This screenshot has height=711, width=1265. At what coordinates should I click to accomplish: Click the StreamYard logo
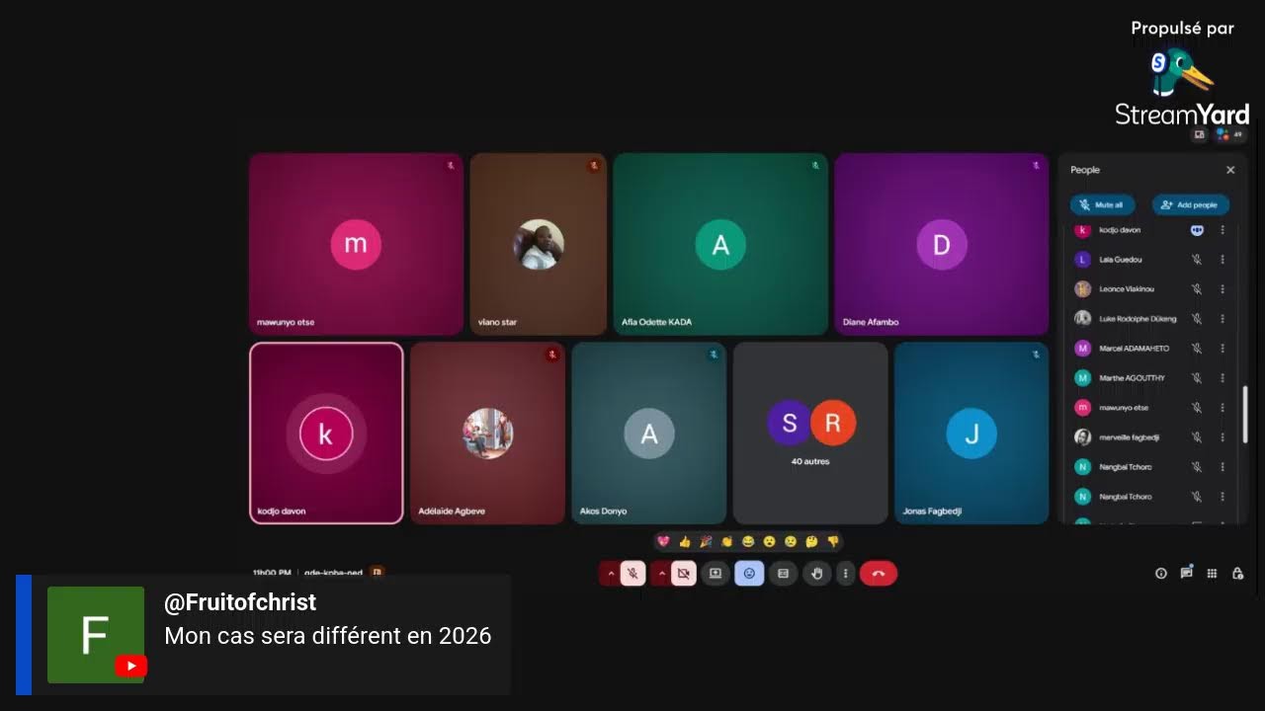coord(1182,88)
